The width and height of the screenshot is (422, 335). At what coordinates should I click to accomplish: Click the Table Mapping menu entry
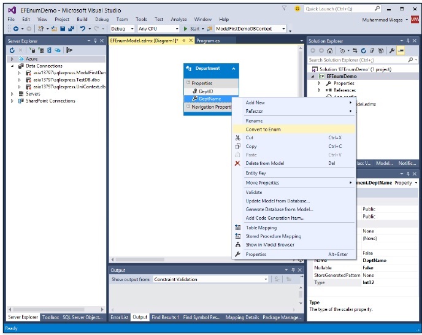(261, 228)
